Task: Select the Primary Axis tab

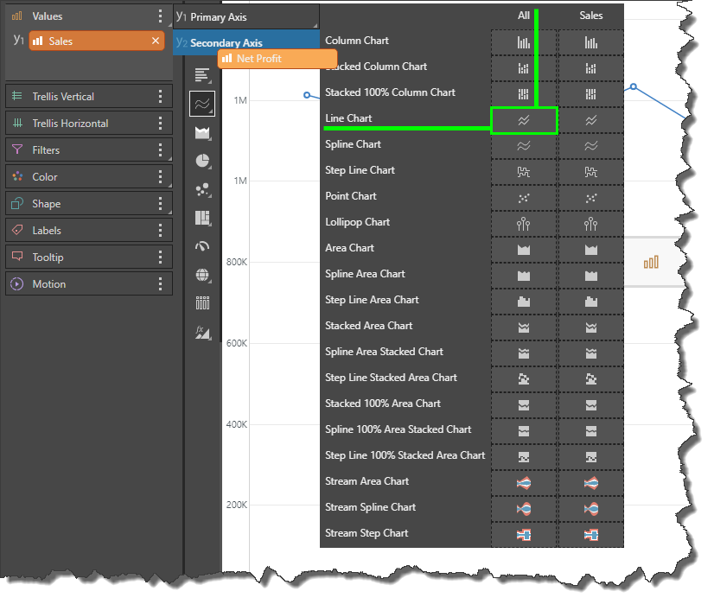Action: pyautogui.click(x=246, y=17)
